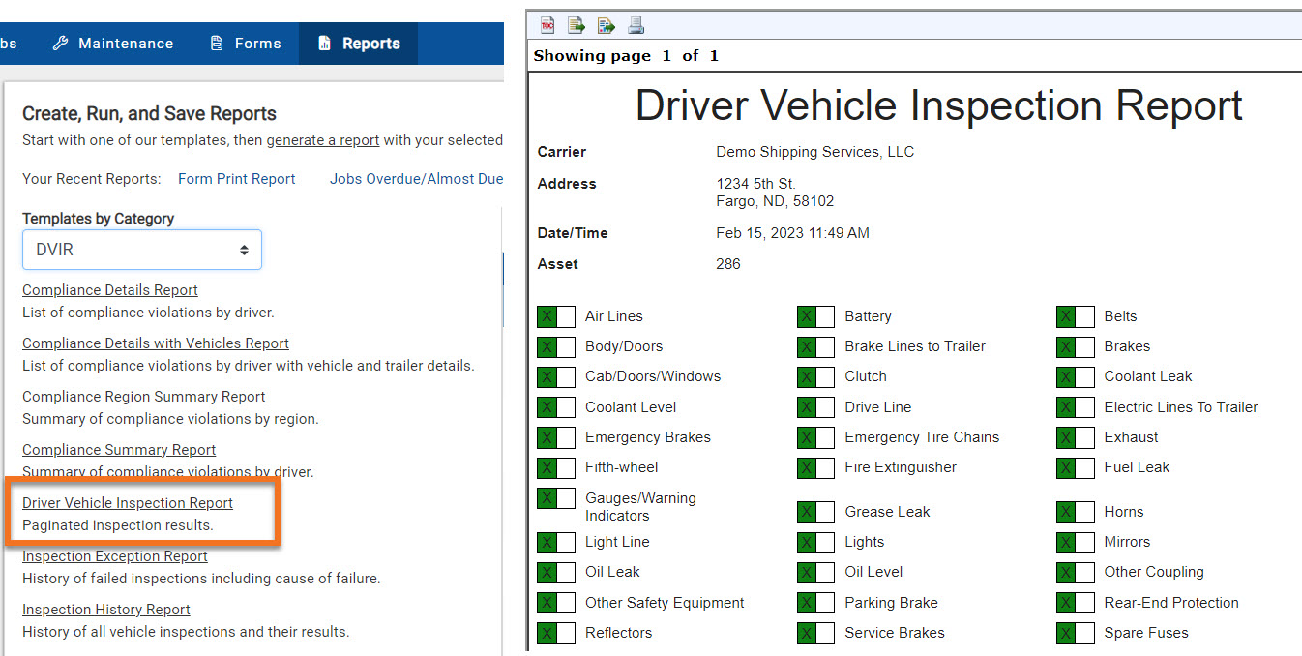Click carrier name 'Demo Shipping Services, LLC'
The image size is (1302, 656).
click(814, 152)
